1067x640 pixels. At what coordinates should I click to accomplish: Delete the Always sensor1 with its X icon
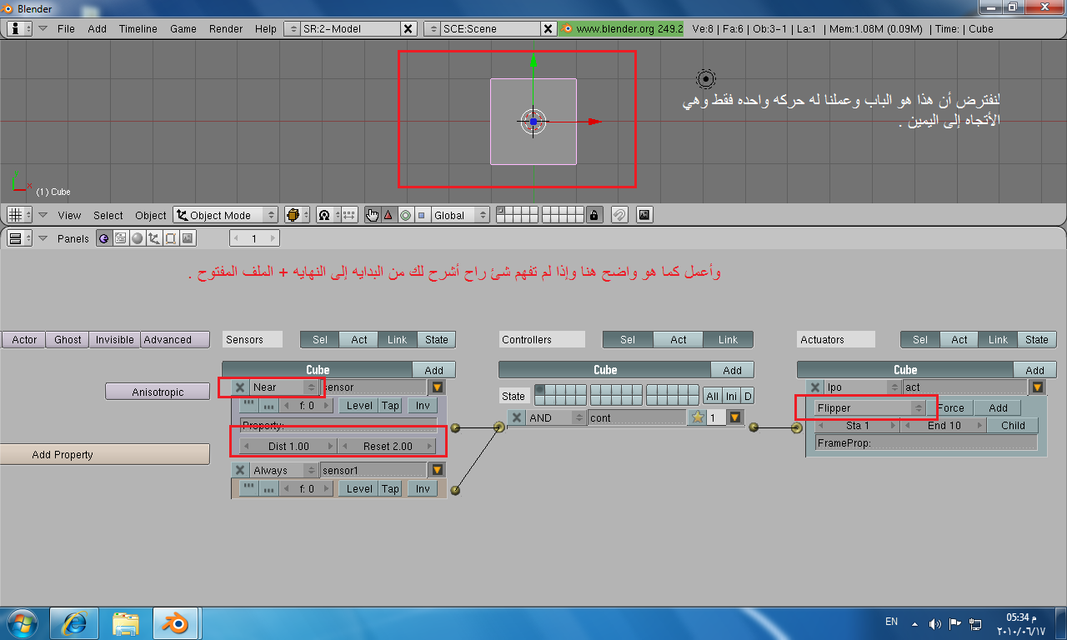[240, 471]
